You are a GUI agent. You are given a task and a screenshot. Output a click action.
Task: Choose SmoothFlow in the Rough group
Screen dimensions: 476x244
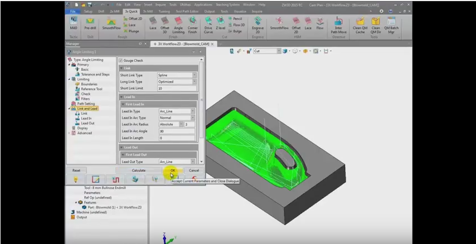tap(111, 24)
